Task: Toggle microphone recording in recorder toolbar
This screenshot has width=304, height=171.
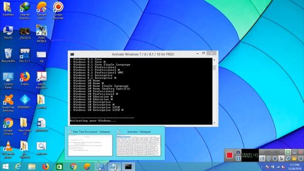Action: 268,158
